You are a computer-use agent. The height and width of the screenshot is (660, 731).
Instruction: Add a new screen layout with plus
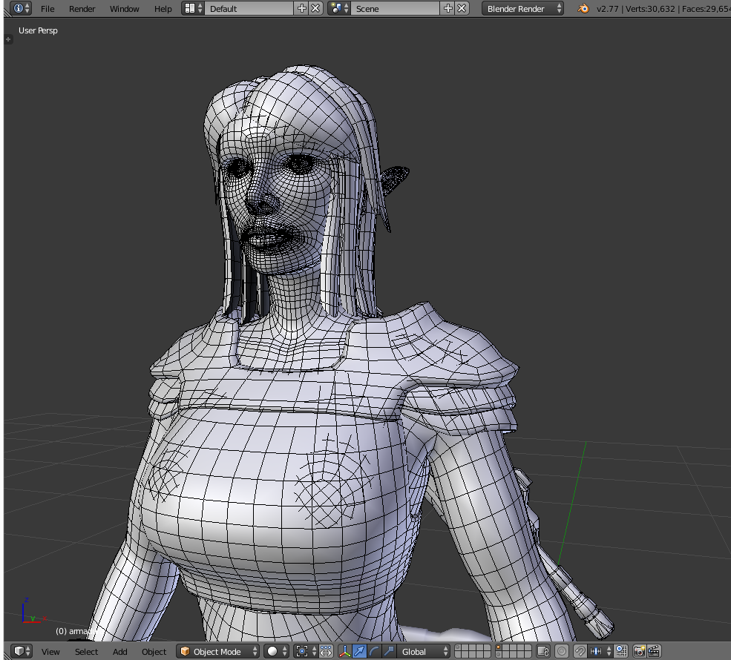[302, 9]
